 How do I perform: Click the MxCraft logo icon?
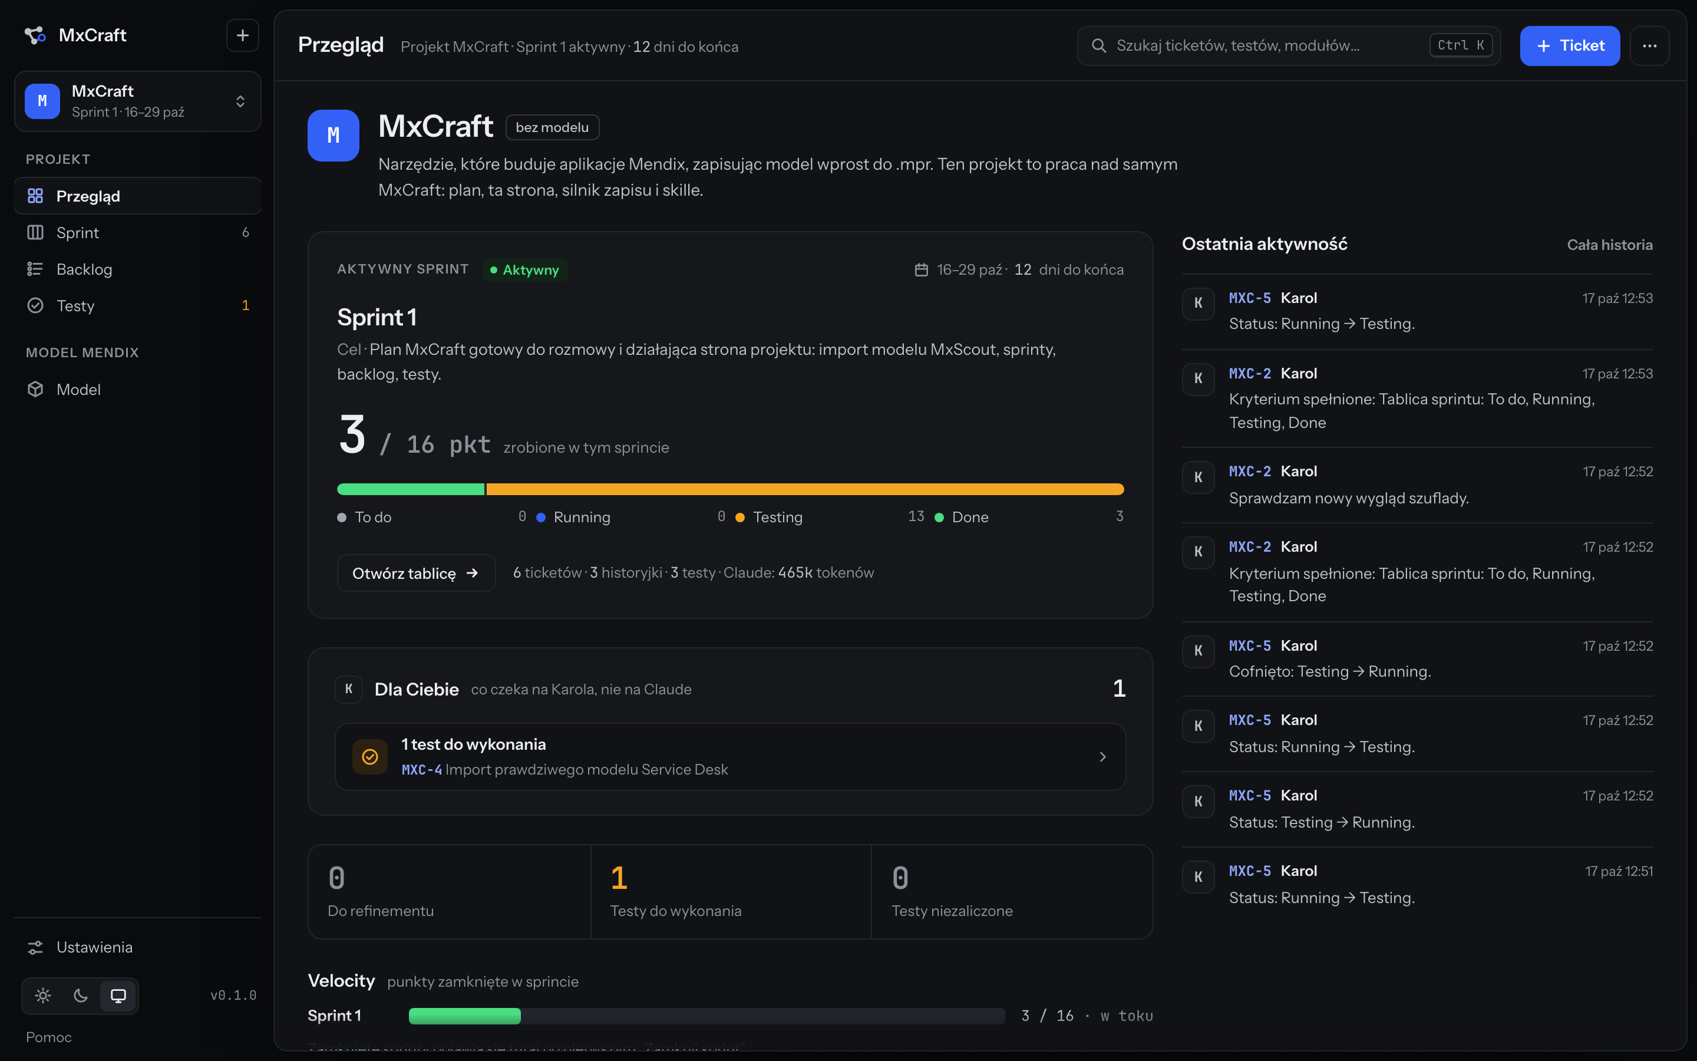pos(35,35)
